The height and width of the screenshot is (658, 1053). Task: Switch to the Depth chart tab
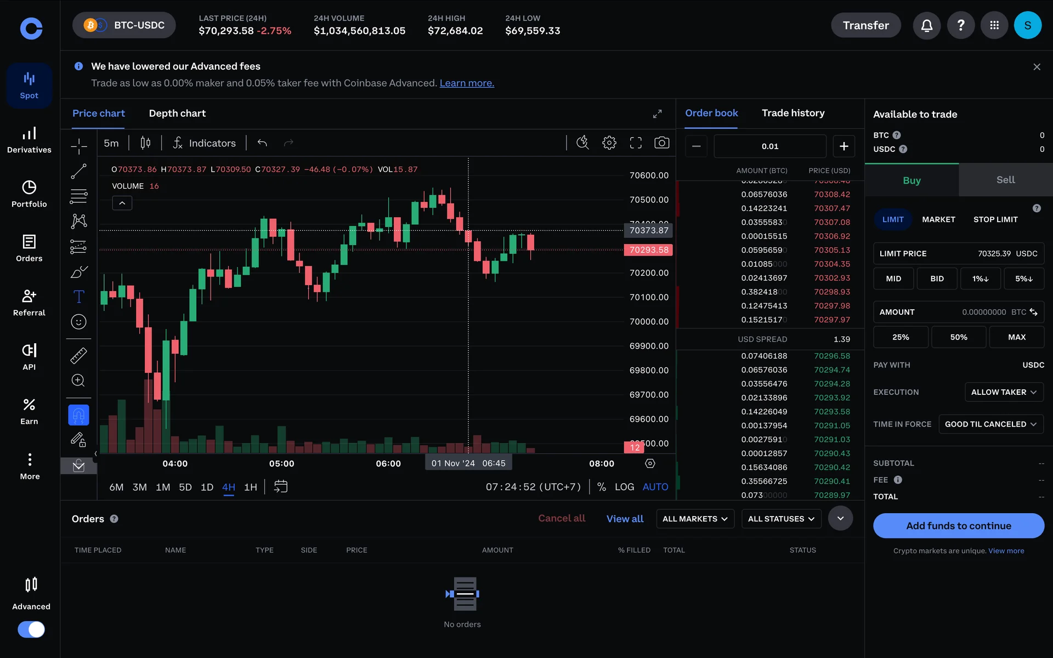click(177, 114)
